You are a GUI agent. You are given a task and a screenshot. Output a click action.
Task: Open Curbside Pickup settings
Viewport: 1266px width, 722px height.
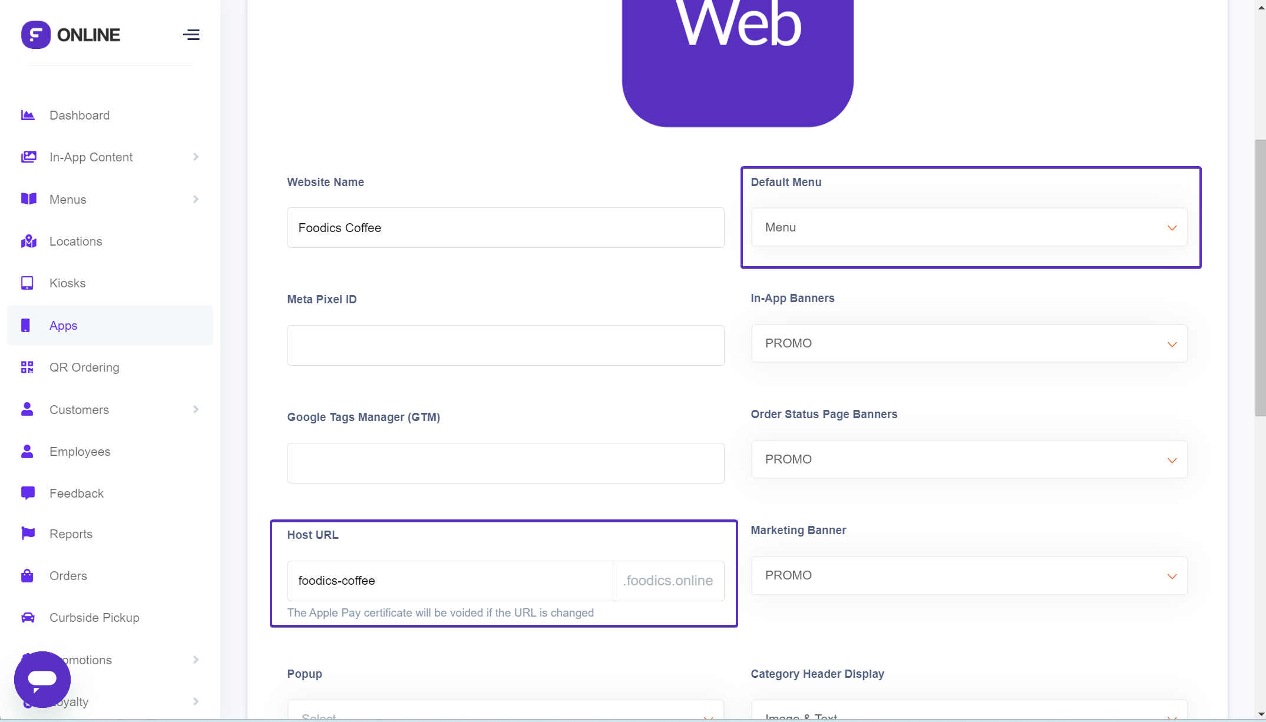(94, 618)
